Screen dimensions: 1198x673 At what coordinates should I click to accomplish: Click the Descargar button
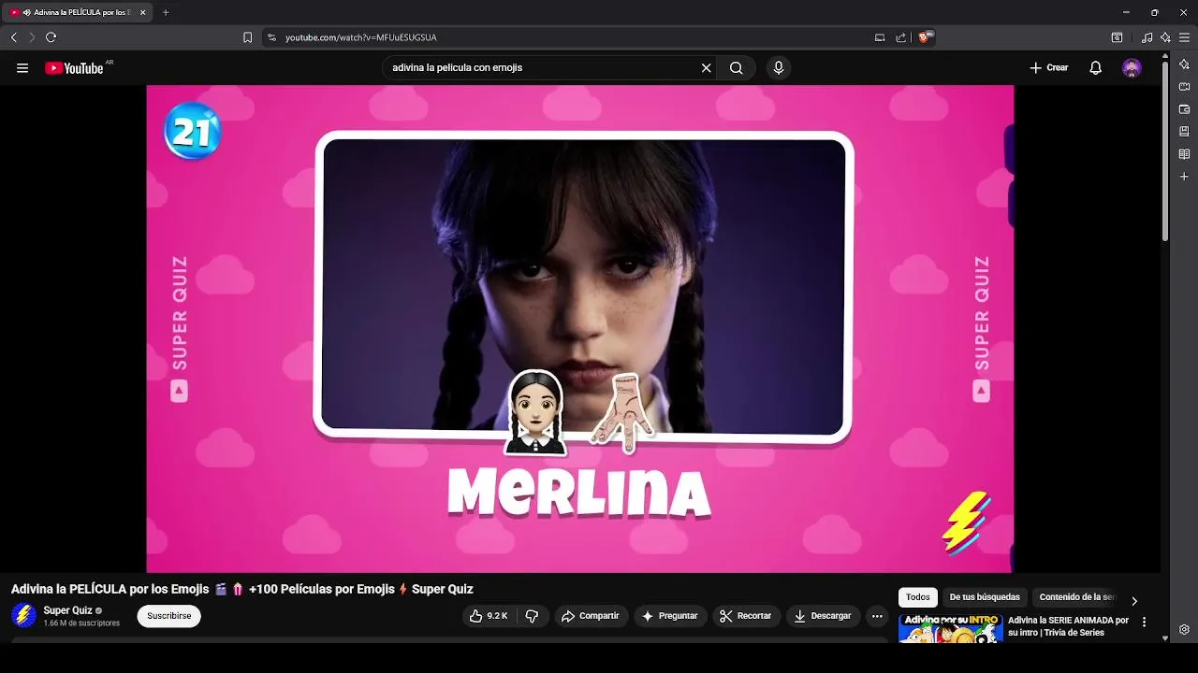pos(823,616)
